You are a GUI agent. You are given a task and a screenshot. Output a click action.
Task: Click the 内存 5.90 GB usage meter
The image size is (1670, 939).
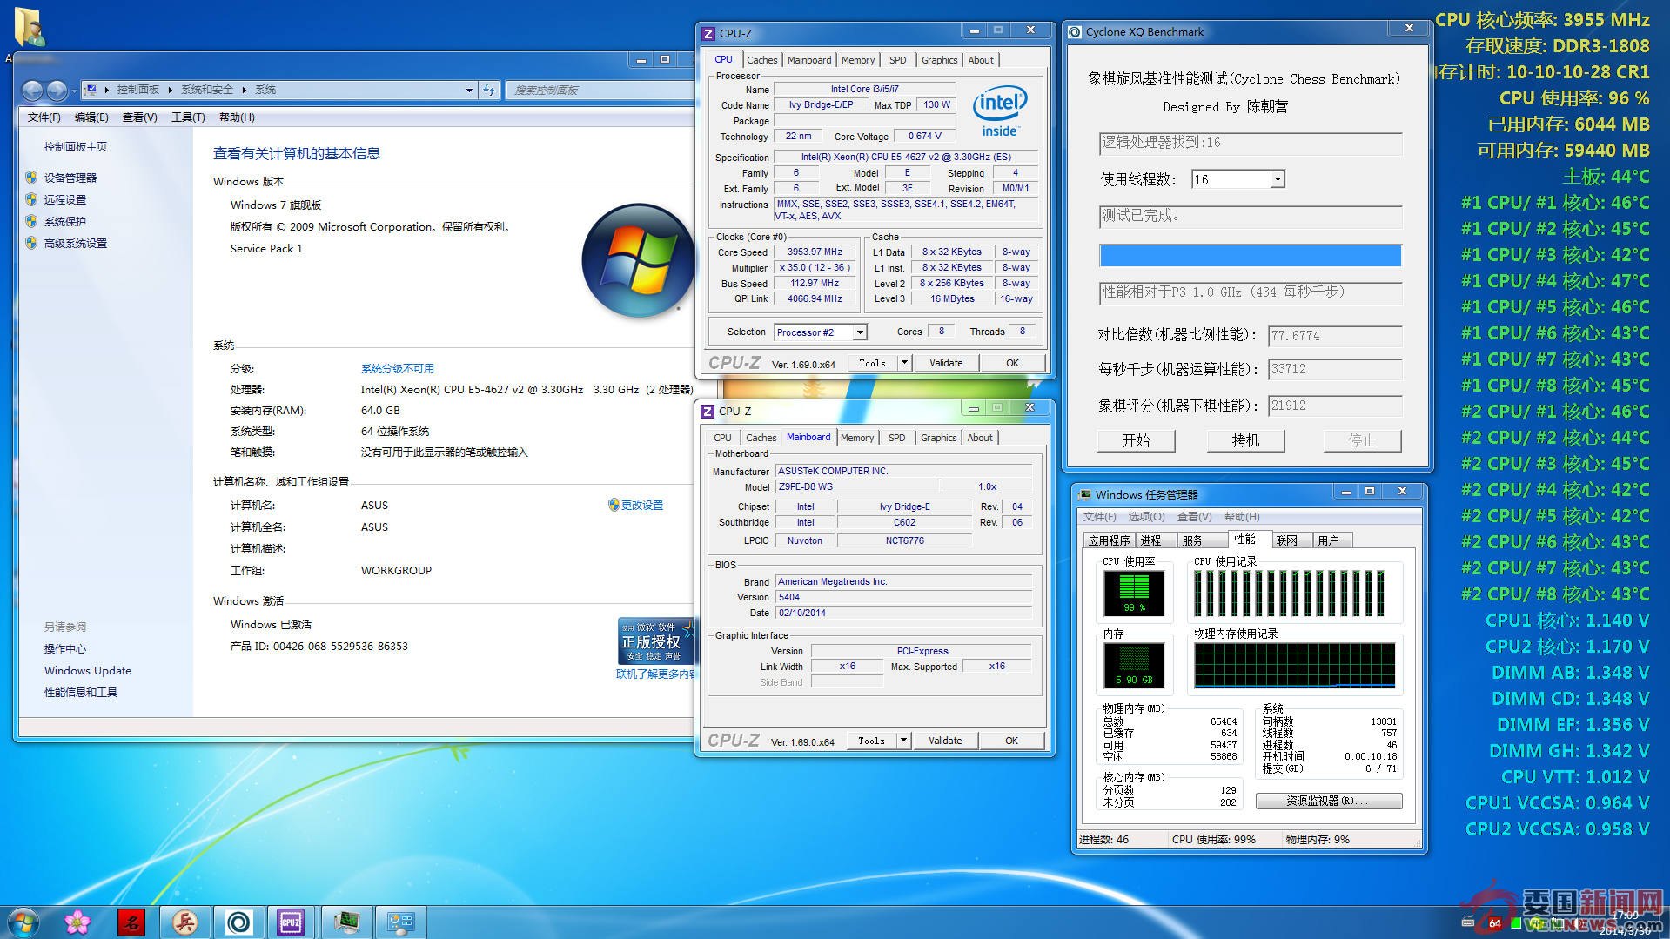pyautogui.click(x=1133, y=666)
